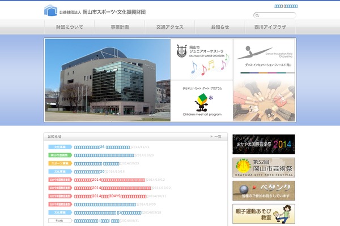Click the dancer silhouette logo
This screenshot has height=226, width=340.
coord(254,53)
